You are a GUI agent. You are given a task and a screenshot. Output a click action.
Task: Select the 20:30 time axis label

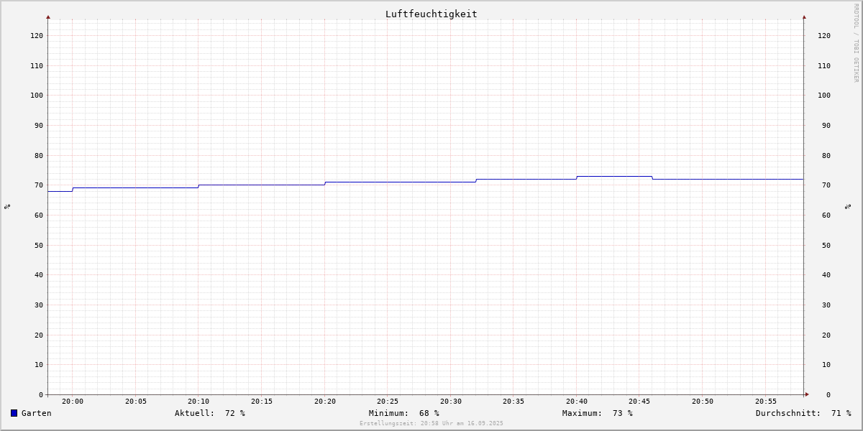pos(451,402)
